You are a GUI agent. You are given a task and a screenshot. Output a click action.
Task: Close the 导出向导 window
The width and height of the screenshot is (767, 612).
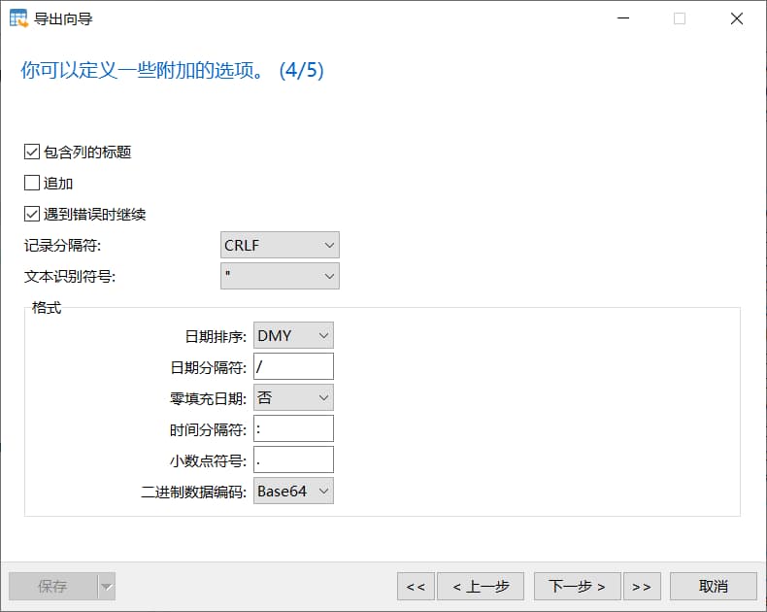point(737,18)
